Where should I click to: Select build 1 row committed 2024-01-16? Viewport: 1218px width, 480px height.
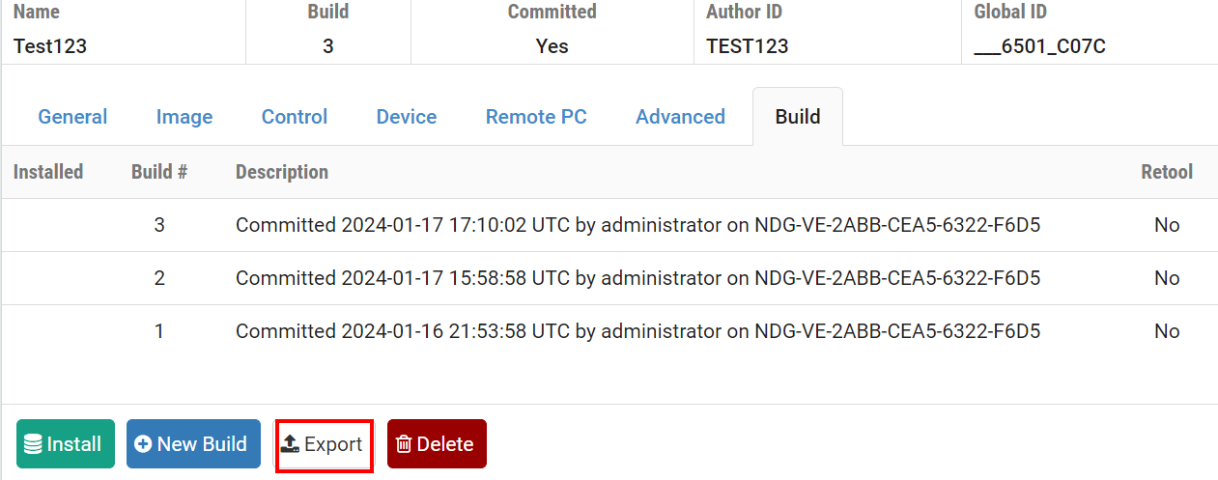click(637, 331)
